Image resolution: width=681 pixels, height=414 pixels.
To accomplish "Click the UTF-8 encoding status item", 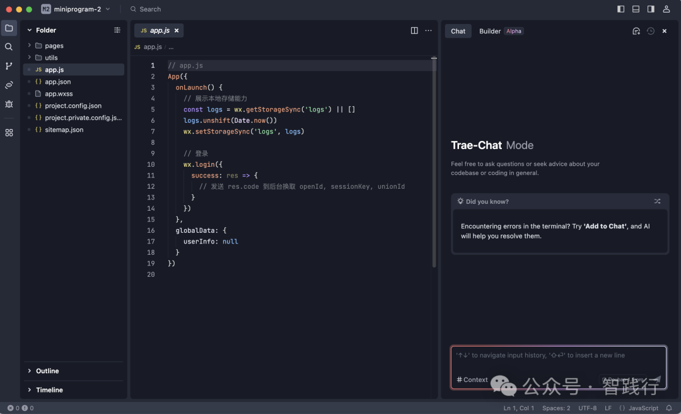I will click(x=587, y=408).
